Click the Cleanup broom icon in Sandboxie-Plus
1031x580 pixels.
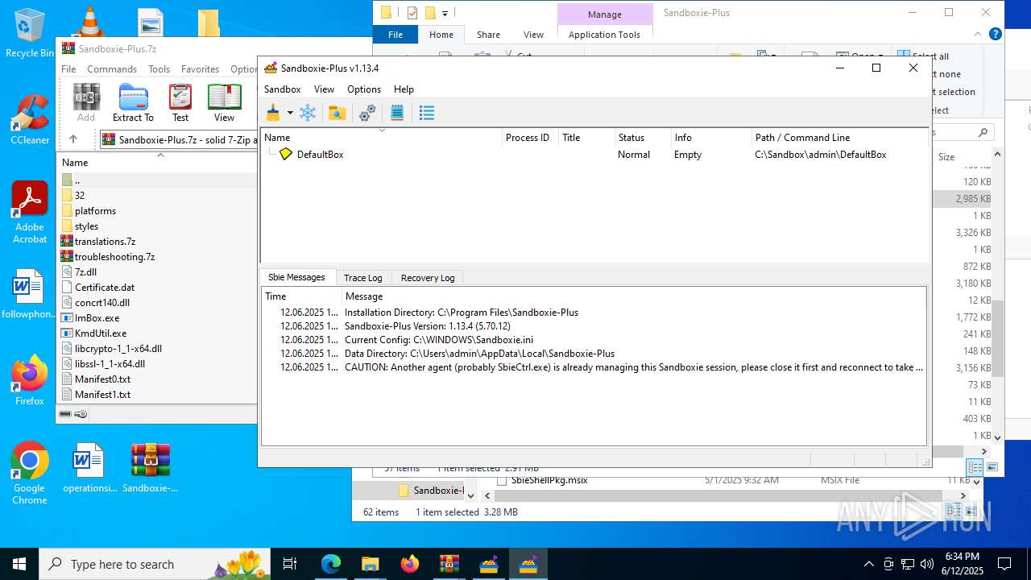click(x=273, y=114)
